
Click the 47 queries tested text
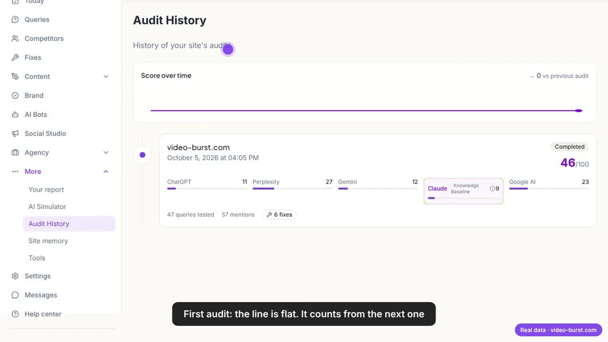pos(190,215)
